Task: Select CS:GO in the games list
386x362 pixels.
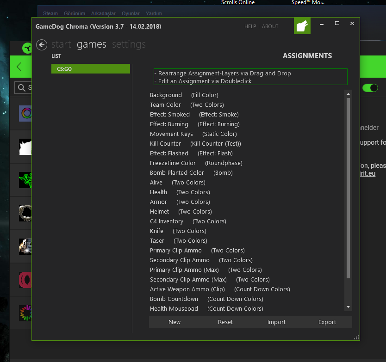Action: [x=91, y=68]
